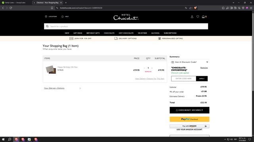Open Windows Start menu
Viewport: 254px width, 142px height.
coord(3,139)
